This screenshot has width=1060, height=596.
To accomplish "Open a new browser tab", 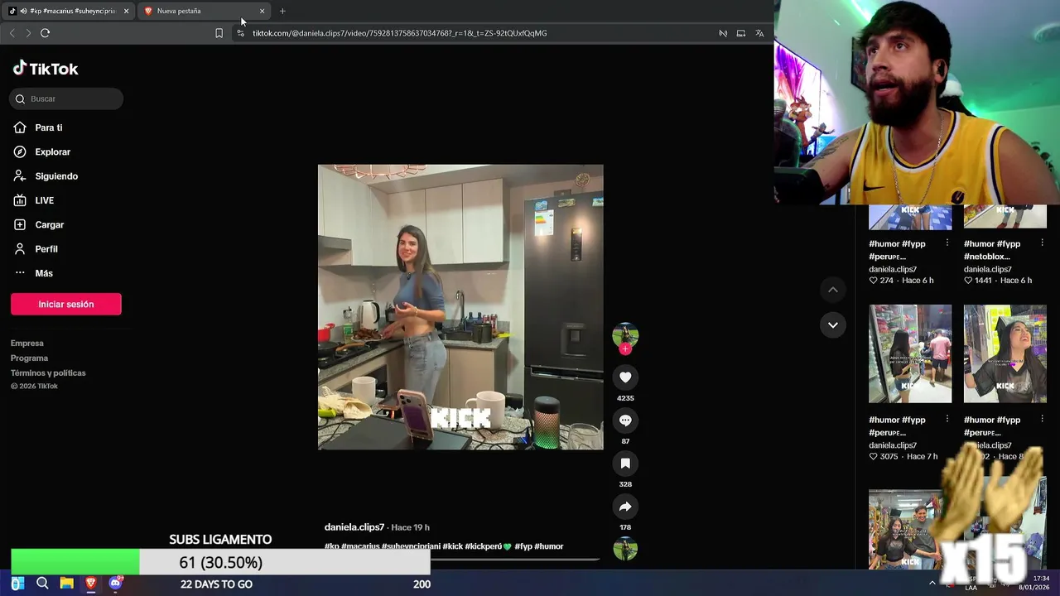I will (x=282, y=11).
